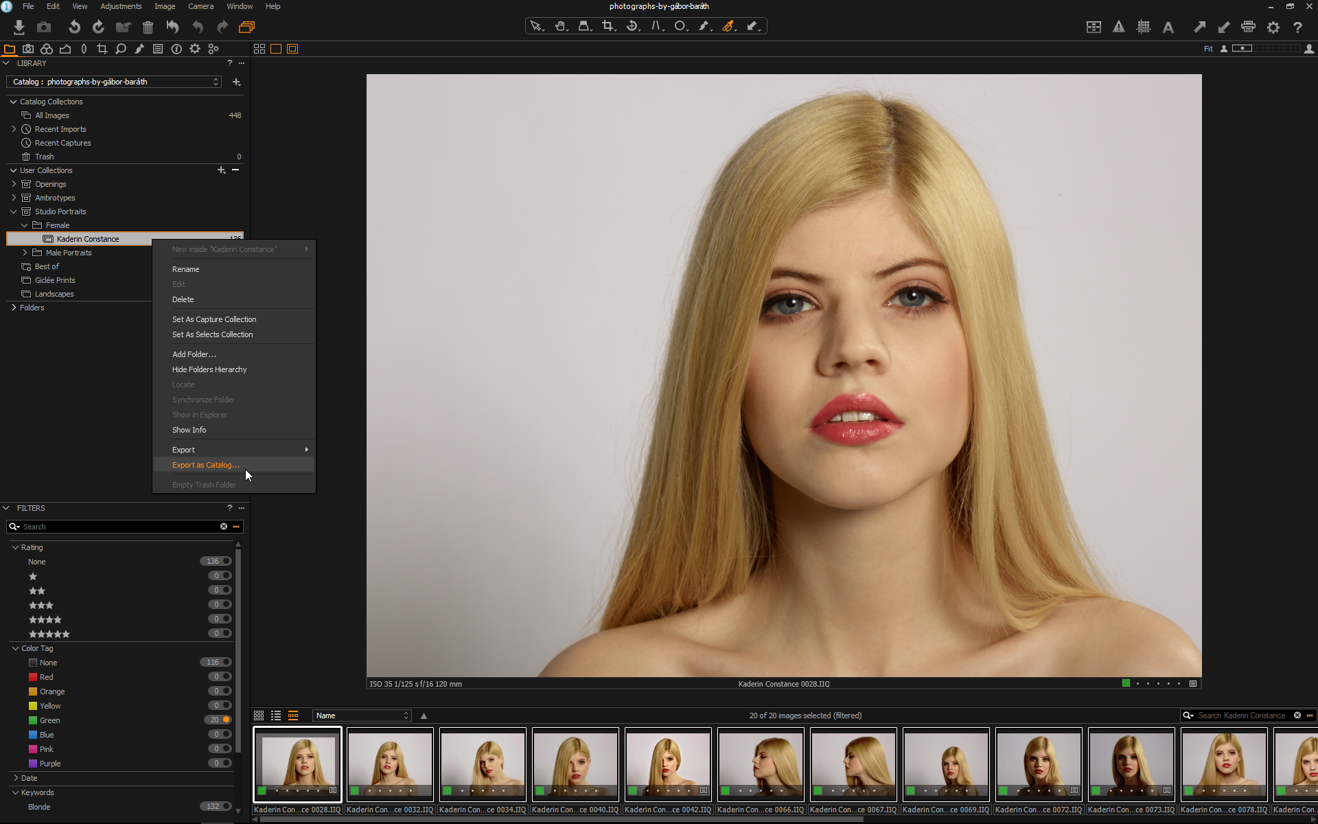The width and height of the screenshot is (1318, 824).
Task: Click Set As Selects Collection
Action: tap(212, 334)
